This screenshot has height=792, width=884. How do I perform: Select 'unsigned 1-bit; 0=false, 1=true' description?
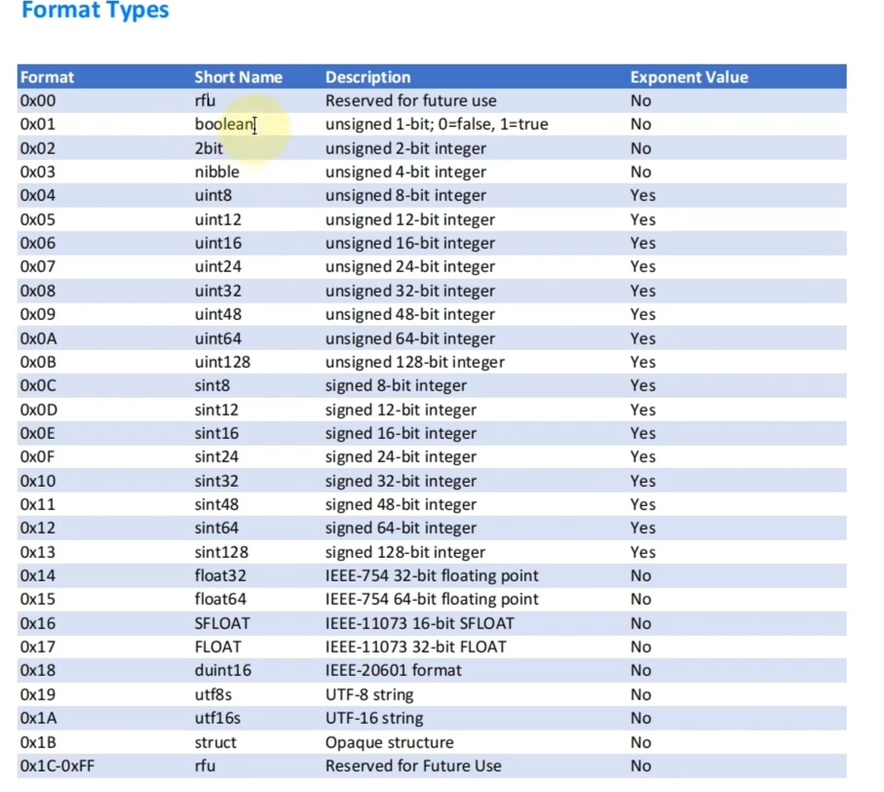tap(437, 124)
